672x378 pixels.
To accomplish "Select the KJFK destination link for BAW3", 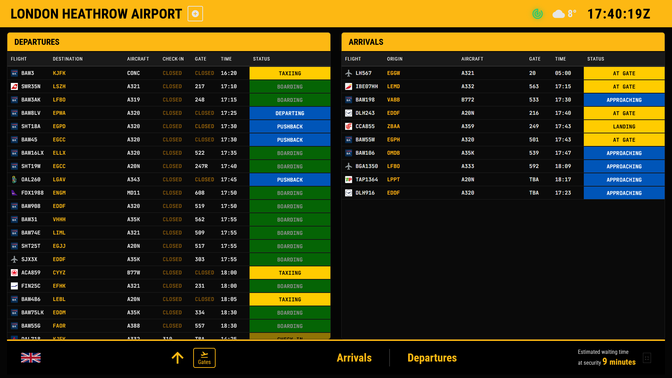I will point(59,73).
